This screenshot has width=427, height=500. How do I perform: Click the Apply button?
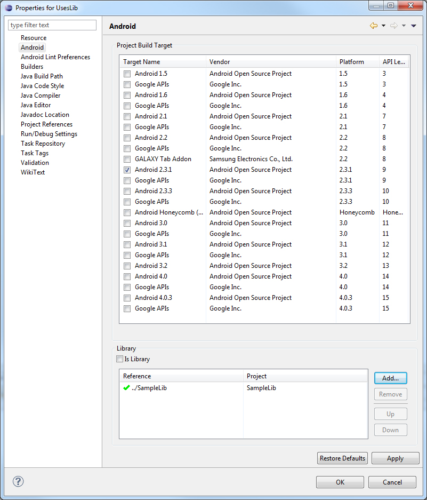pyautogui.click(x=395, y=458)
